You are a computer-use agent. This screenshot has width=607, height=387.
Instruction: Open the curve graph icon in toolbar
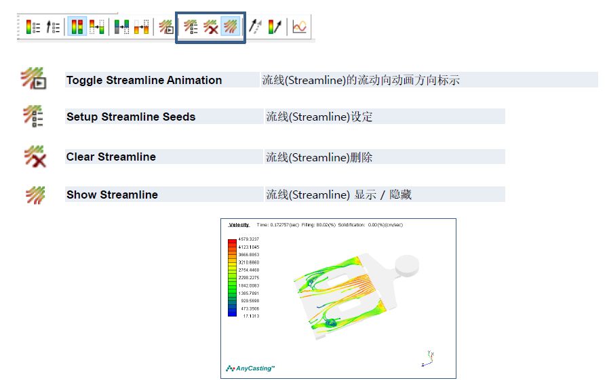(299, 27)
